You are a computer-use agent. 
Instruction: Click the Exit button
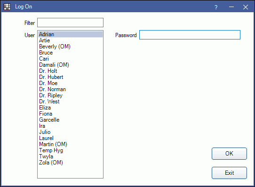pyautogui.click(x=229, y=173)
